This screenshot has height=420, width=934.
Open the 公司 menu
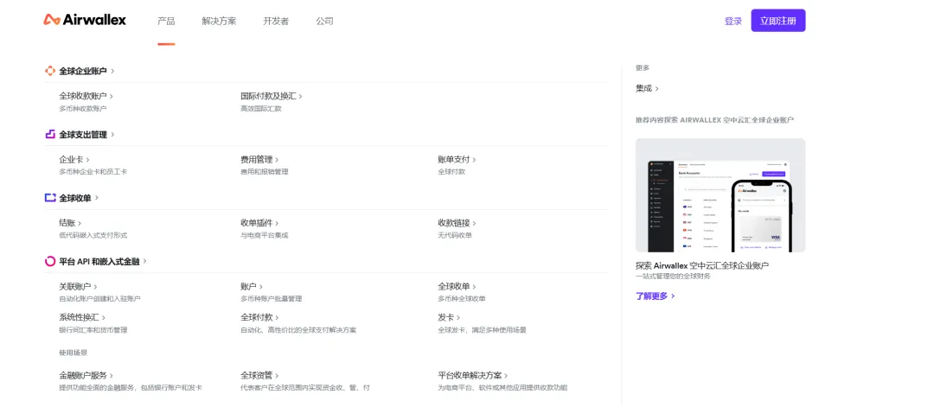pos(324,22)
